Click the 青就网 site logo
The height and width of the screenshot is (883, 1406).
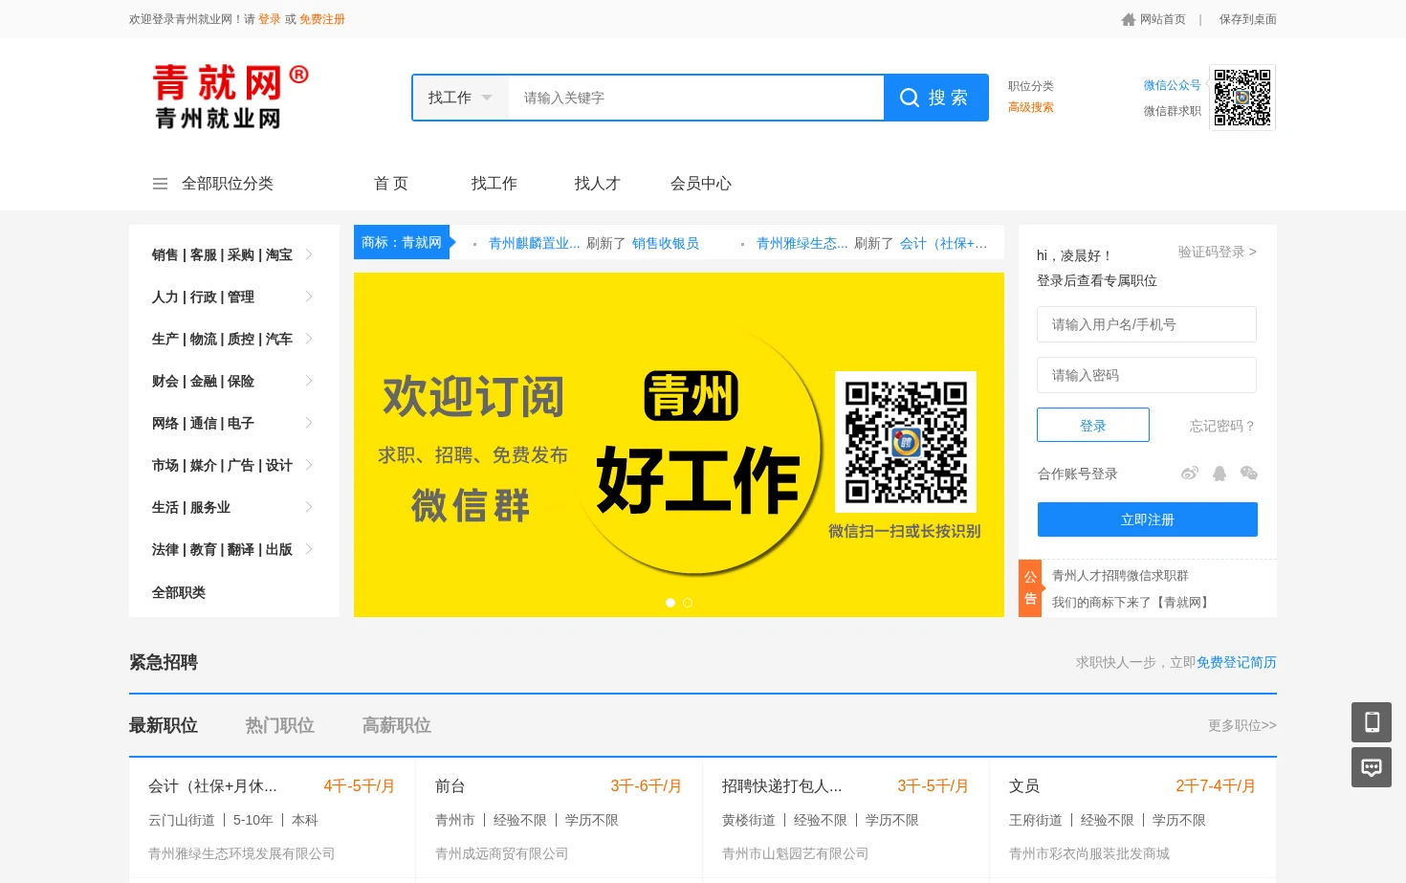tap(231, 97)
